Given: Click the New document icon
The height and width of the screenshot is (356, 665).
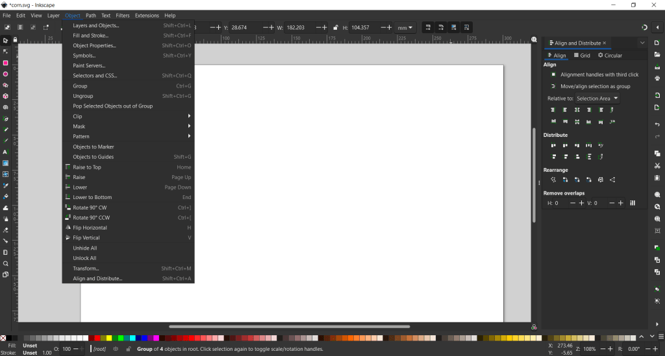Looking at the screenshot, I should pos(657,43).
